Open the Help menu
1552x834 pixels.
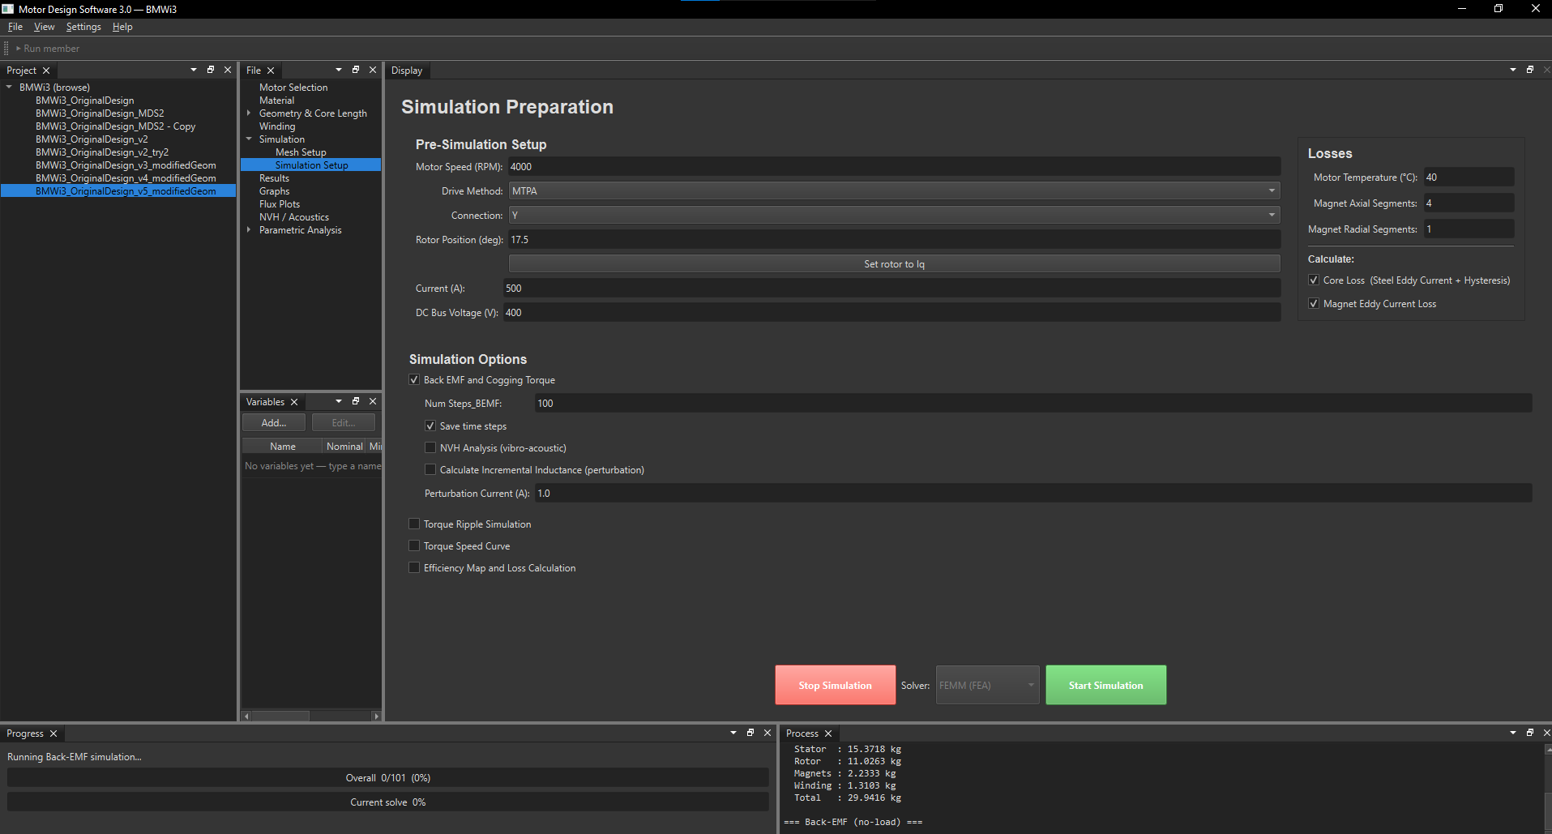122,27
